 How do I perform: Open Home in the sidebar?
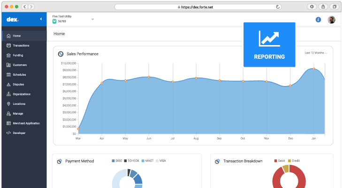[24, 36]
